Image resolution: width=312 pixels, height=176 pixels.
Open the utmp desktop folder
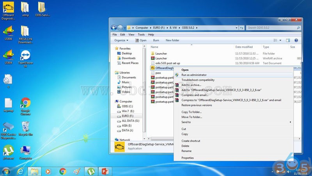point(25,9)
